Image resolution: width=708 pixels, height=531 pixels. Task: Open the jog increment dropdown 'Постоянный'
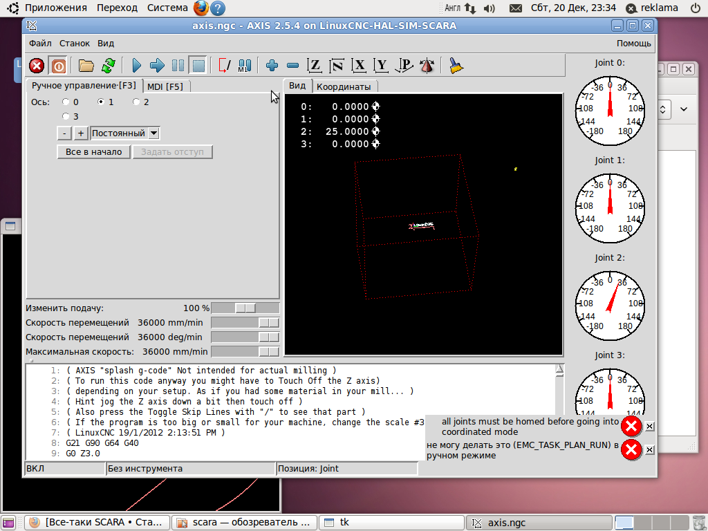(153, 133)
